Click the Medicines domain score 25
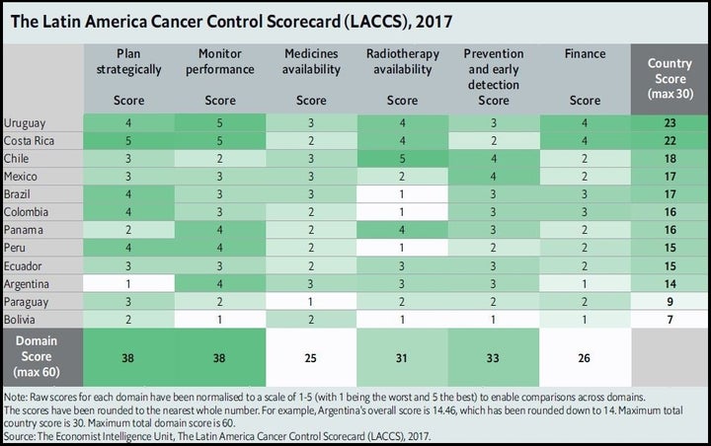711x446 pixels. 311,358
